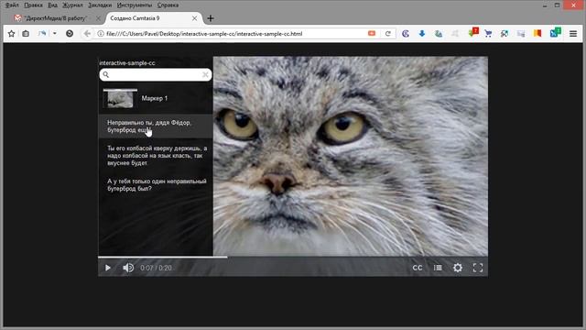Open the bookmarks library icon
The width and height of the screenshot is (586, 330).
tap(26, 34)
